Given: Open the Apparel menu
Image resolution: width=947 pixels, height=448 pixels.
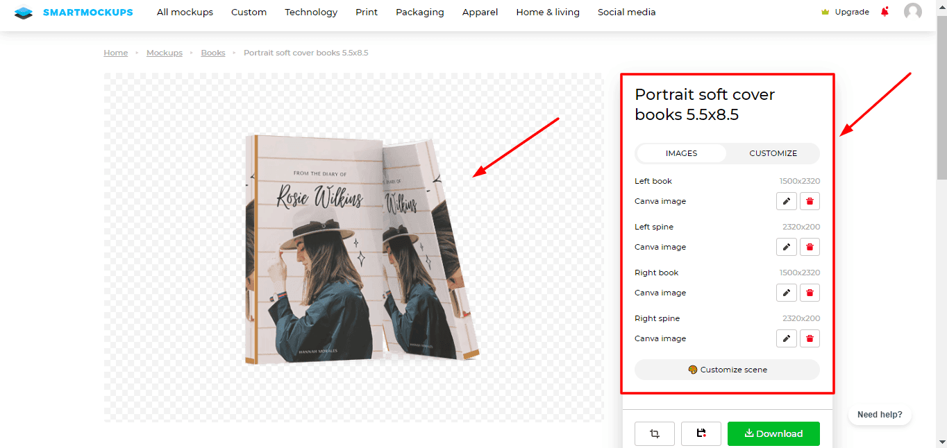Looking at the screenshot, I should (x=480, y=12).
